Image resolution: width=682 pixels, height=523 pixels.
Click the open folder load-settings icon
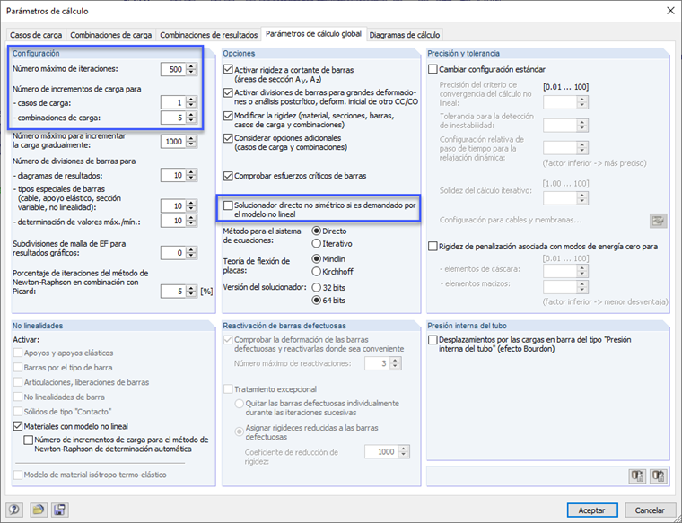(38, 510)
